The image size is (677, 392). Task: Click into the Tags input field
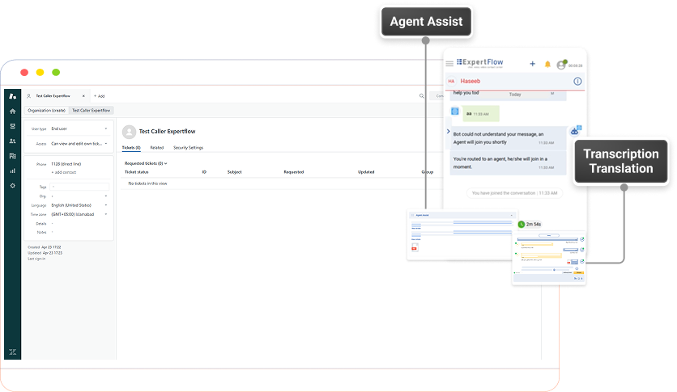pos(79,187)
